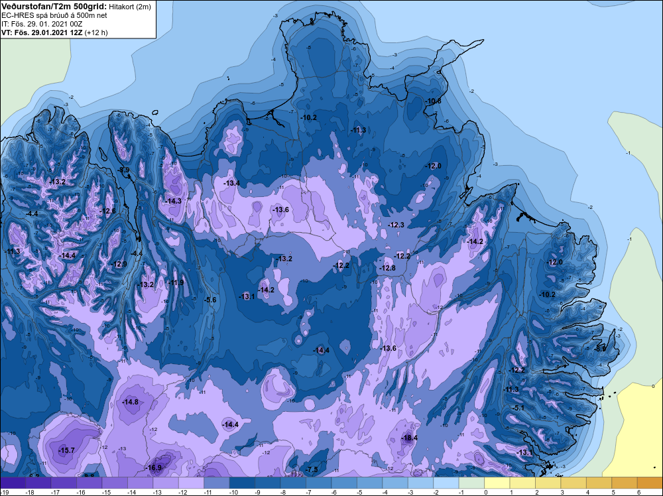Click the "-12.6" temperature value on the map

pos(108,211)
